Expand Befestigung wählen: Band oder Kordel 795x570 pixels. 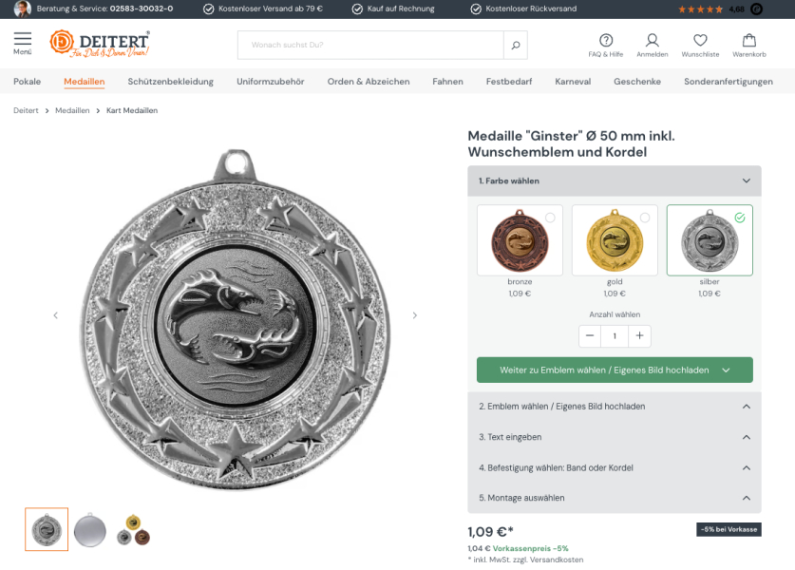pyautogui.click(x=614, y=467)
